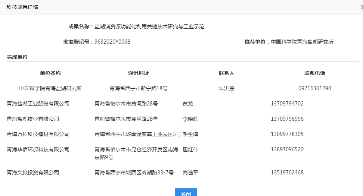Click the phone number 09716301290
The height and width of the screenshot is (196, 363).
(315, 88)
